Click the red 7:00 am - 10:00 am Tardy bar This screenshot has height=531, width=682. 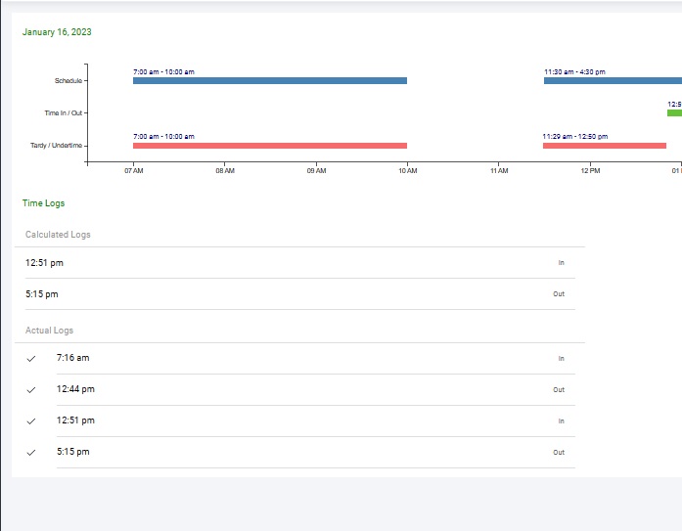(269, 146)
